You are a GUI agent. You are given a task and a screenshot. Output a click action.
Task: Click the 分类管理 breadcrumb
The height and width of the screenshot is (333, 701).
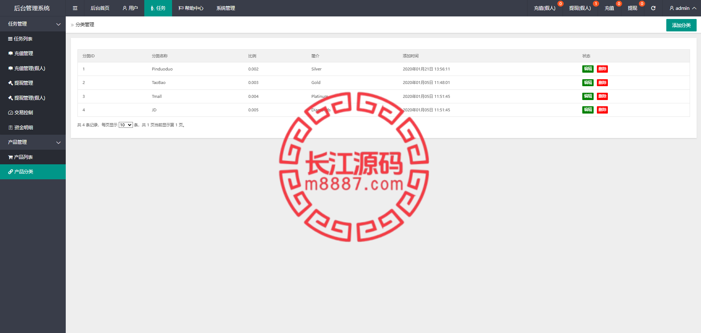[85, 24]
